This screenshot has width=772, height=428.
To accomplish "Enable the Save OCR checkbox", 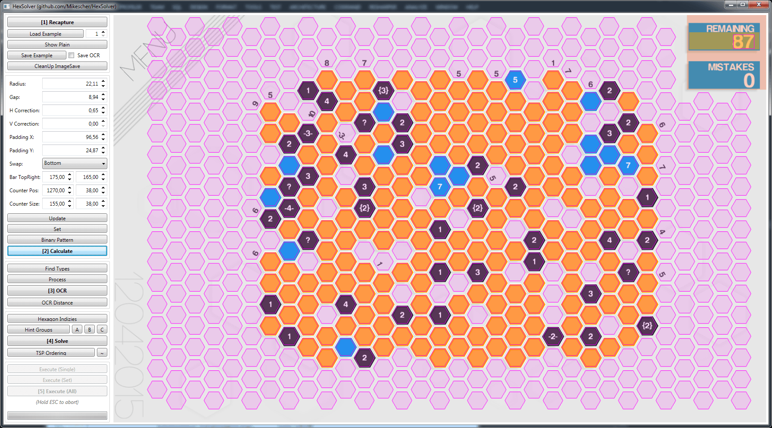I will tap(72, 55).
